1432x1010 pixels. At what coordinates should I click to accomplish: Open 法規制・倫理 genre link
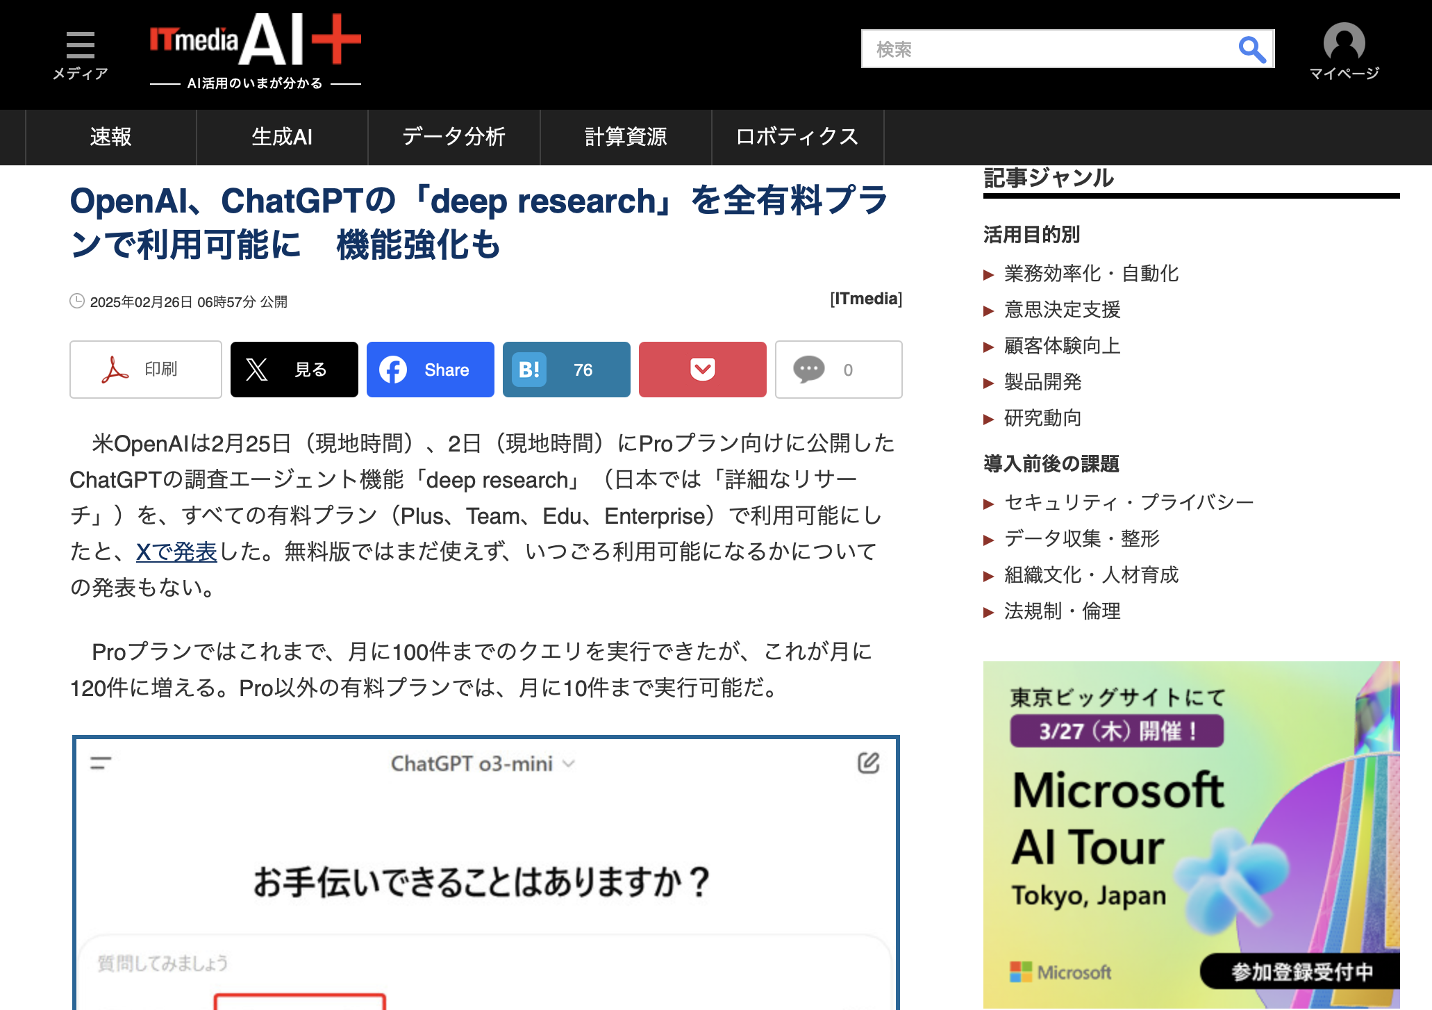1063,611
